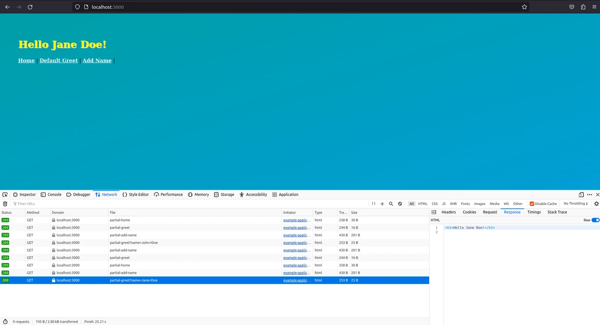600x325 pixels.
Task: Open the No Throttling dropdown
Action: click(x=576, y=204)
